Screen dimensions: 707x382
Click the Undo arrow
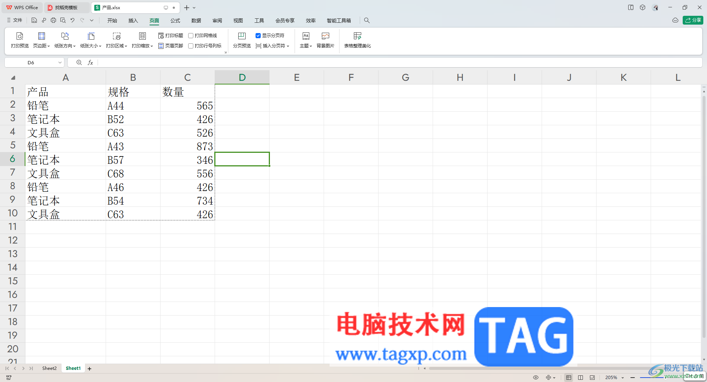point(73,21)
